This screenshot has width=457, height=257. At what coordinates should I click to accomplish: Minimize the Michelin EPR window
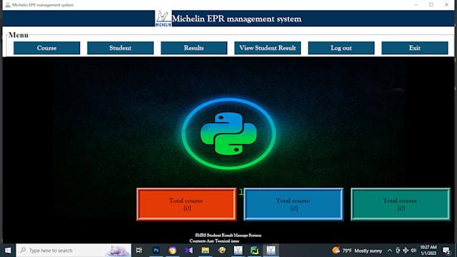(x=416, y=5)
